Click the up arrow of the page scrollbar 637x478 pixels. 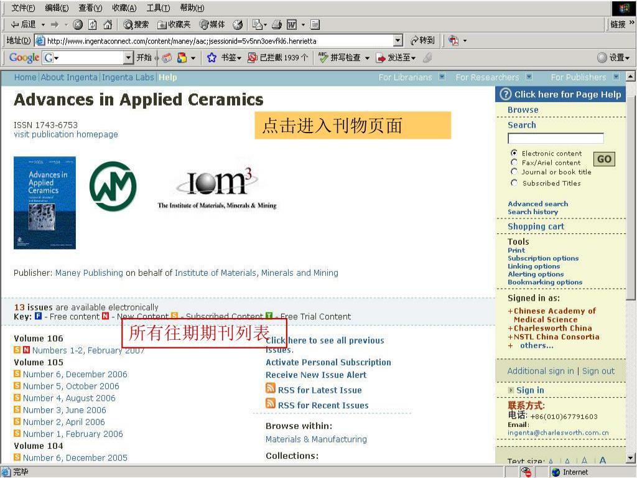[x=631, y=76]
